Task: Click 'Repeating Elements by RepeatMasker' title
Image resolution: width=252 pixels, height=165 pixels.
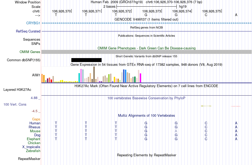Action: coord(146,155)
